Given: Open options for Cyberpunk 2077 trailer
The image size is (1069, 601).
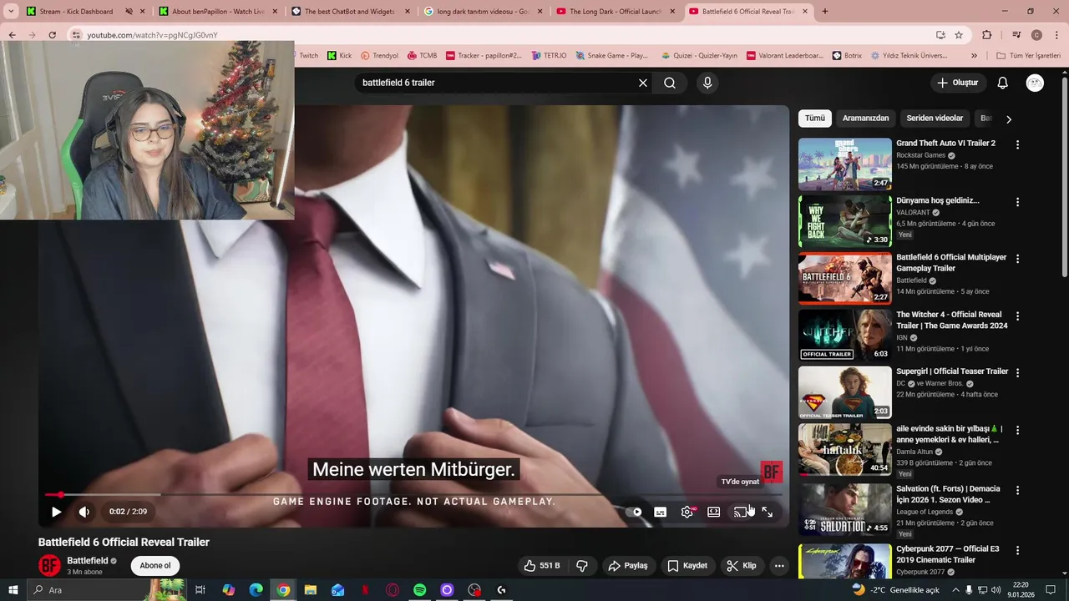Looking at the screenshot, I should tap(1017, 551).
